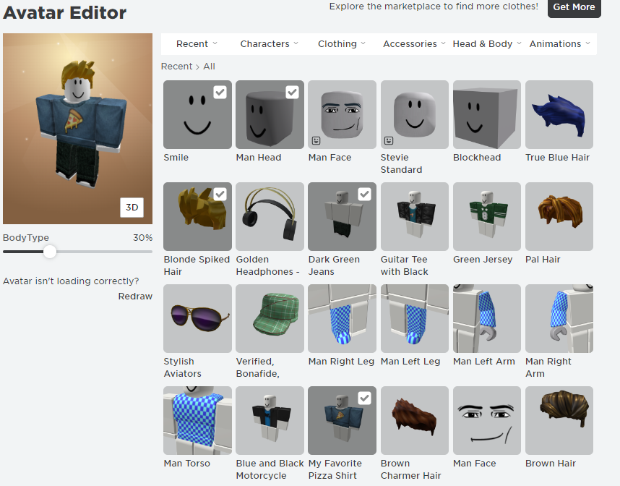Click the Blonde Spiked Hair label
620x486 pixels.
[197, 265]
